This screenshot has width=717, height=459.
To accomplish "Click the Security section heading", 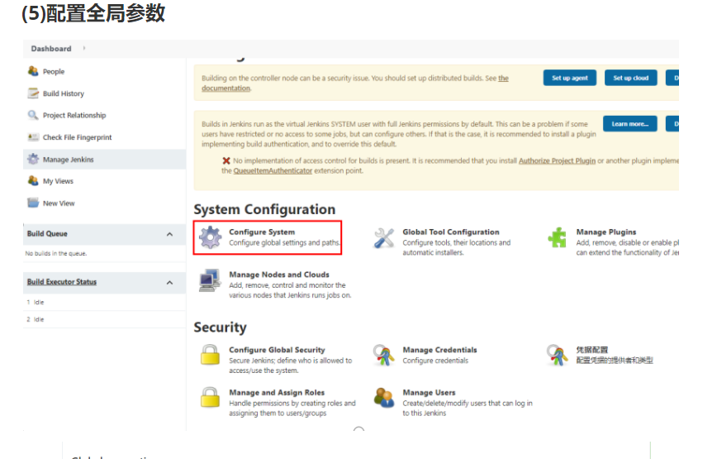I will (220, 328).
